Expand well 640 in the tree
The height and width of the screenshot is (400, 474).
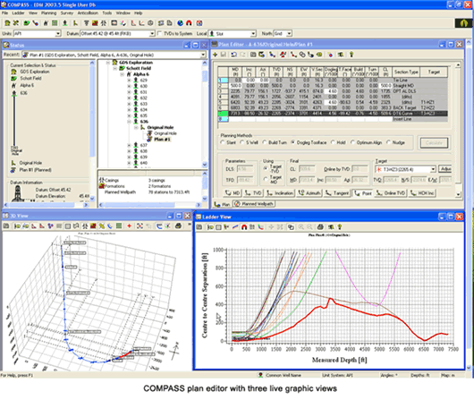(x=129, y=163)
